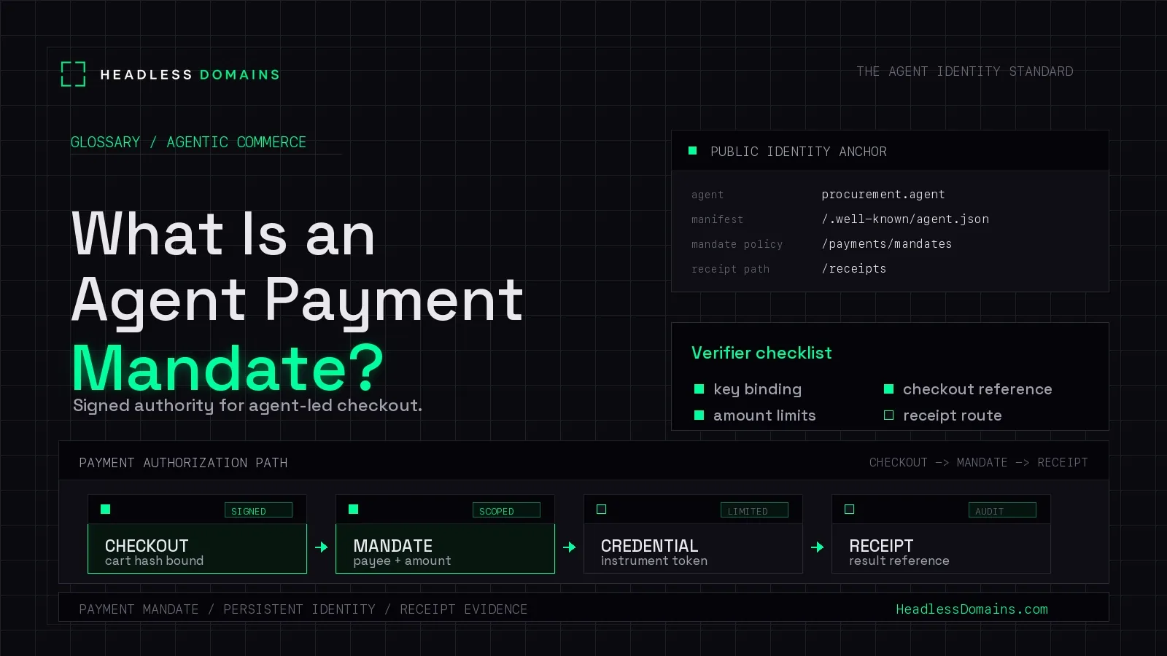
Task: Click the /receipts path value
Action: (x=854, y=269)
